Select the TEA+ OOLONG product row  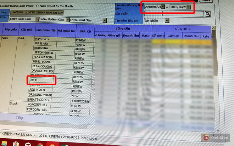[43, 66]
